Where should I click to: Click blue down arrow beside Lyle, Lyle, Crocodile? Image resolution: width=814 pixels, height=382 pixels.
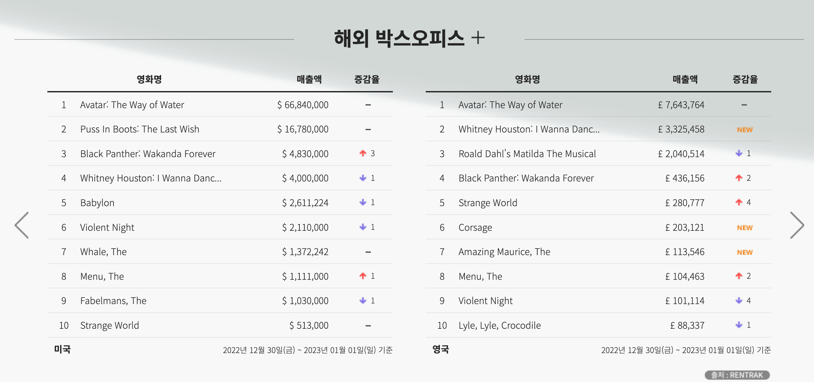tap(739, 325)
